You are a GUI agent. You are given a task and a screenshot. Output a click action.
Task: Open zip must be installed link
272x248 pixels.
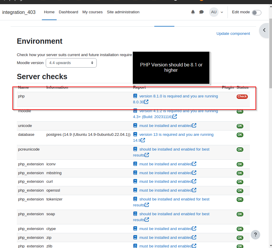tap(166, 238)
